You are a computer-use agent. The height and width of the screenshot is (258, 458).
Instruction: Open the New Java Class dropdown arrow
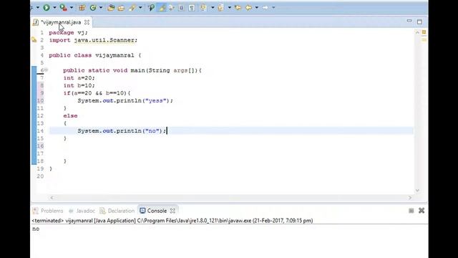point(101,8)
